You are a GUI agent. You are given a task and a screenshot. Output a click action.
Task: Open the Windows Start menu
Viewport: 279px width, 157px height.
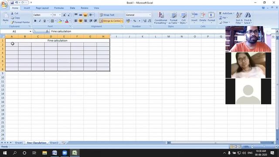pyautogui.click(x=5, y=153)
